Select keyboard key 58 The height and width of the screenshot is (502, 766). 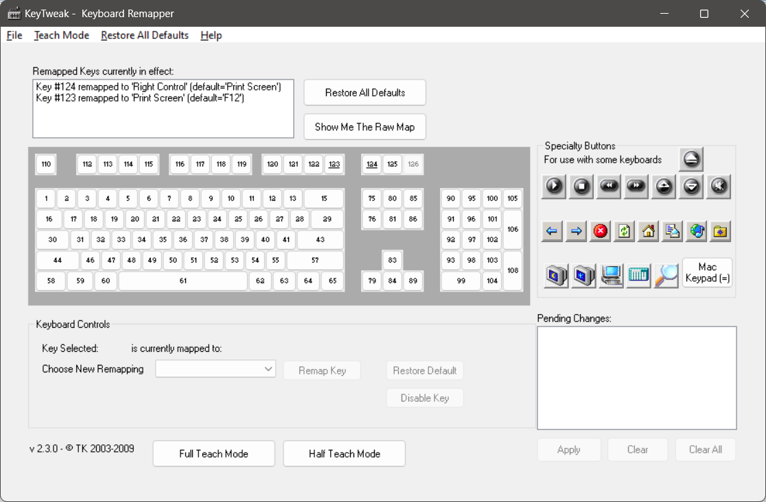pyautogui.click(x=51, y=280)
